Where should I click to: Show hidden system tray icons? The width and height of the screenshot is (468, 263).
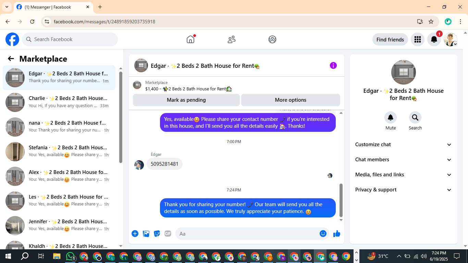coord(399,256)
